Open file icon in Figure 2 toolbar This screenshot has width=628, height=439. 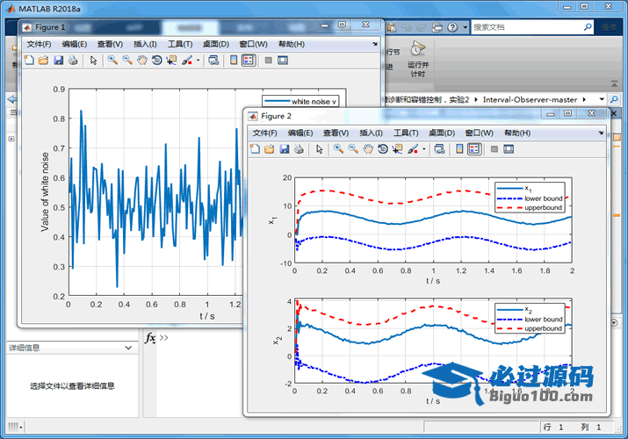click(x=269, y=149)
